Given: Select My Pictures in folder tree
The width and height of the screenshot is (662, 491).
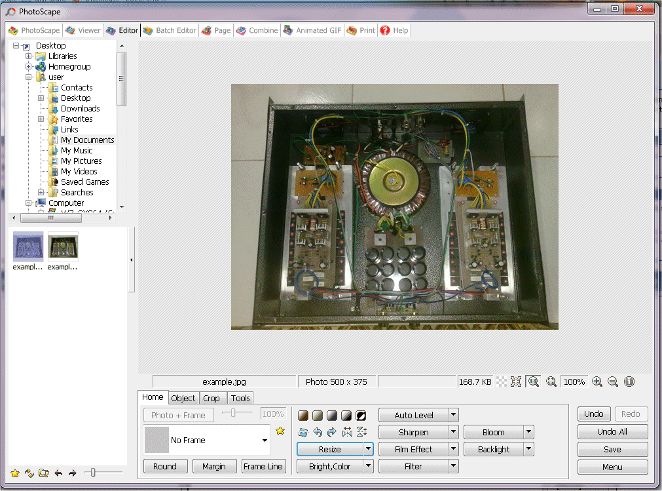Looking at the screenshot, I should [81, 161].
